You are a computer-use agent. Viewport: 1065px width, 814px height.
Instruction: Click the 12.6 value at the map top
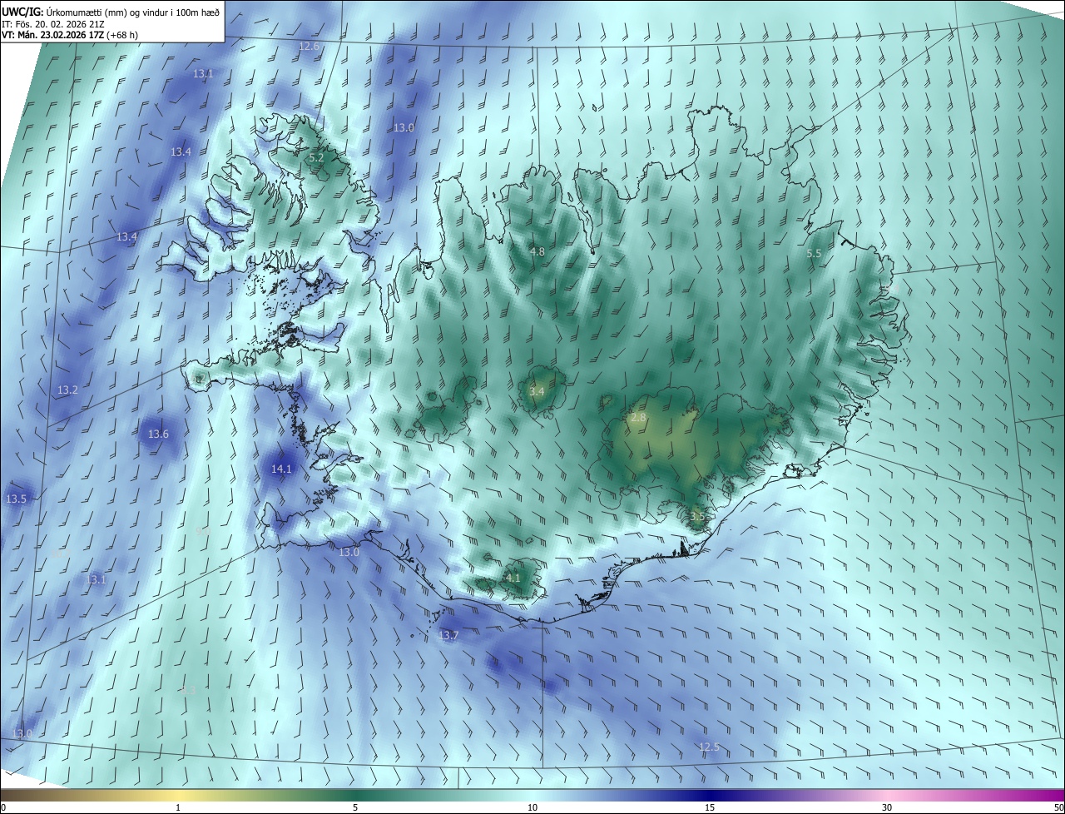coord(309,47)
